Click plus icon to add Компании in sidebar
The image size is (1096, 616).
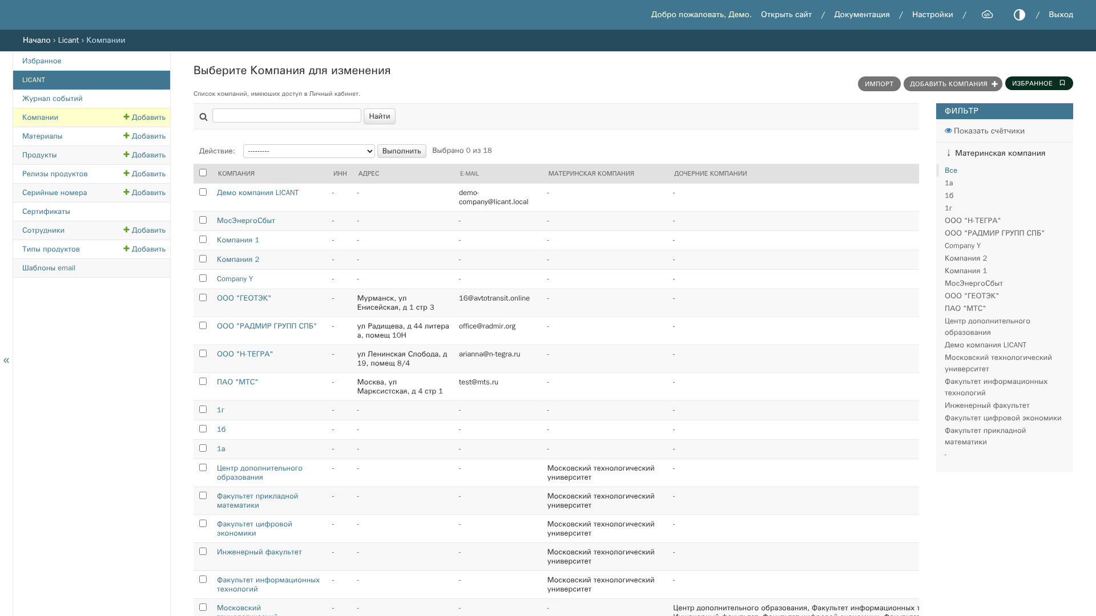[126, 117]
